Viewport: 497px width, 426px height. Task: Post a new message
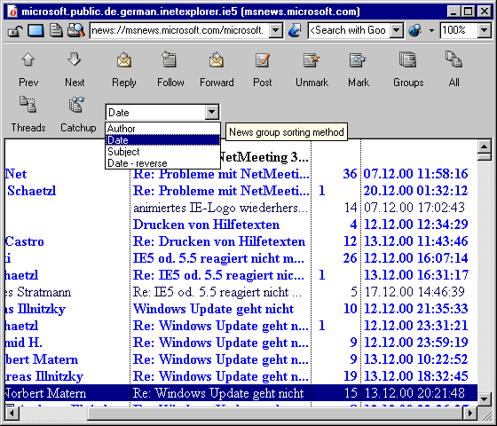[x=263, y=69]
